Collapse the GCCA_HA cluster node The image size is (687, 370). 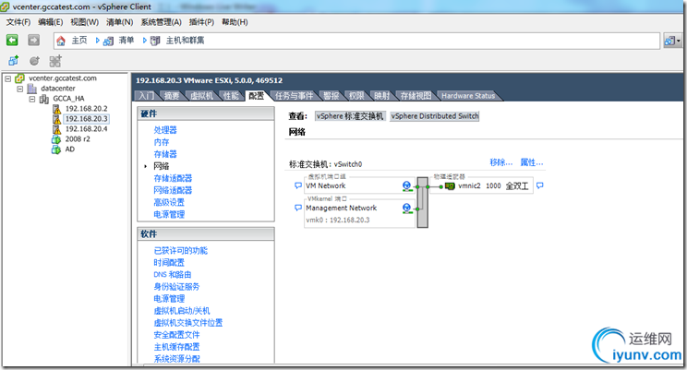[32, 99]
